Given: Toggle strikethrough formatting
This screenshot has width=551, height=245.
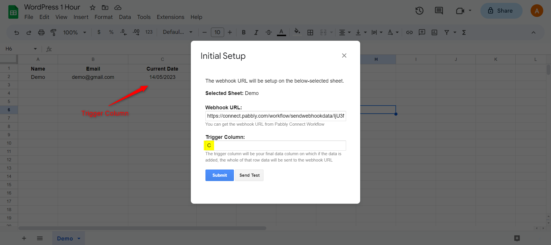Looking at the screenshot, I should coord(269,32).
